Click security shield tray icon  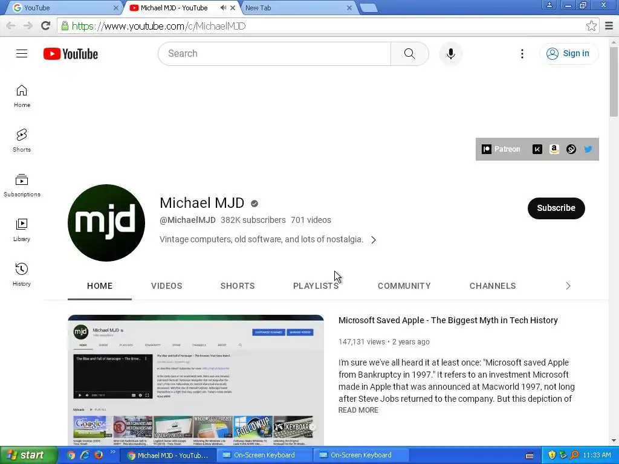(x=551, y=456)
